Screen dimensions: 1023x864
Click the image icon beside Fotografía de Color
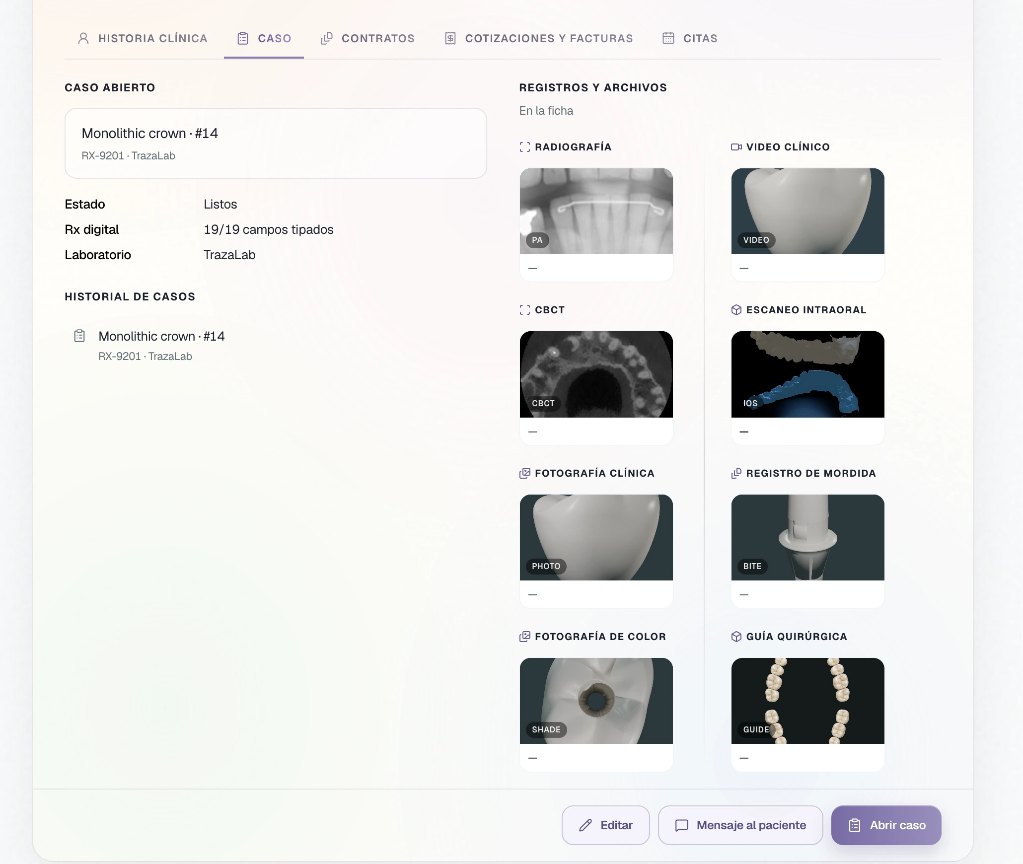(x=525, y=637)
